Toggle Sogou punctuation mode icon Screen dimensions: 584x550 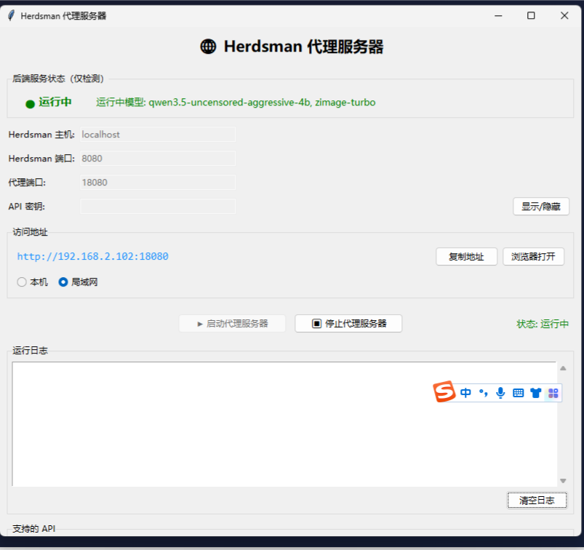coord(484,393)
